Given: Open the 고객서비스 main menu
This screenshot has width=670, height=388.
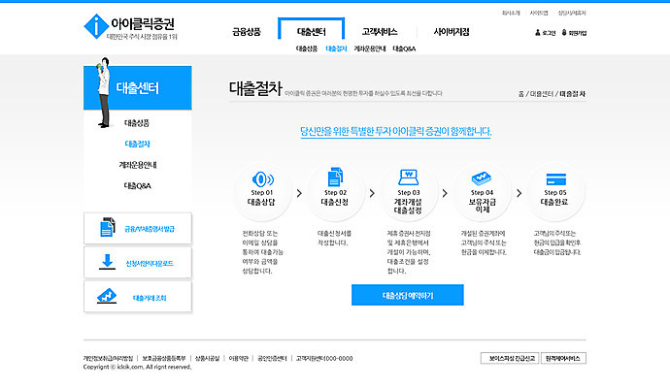Looking at the screenshot, I should pos(380,32).
